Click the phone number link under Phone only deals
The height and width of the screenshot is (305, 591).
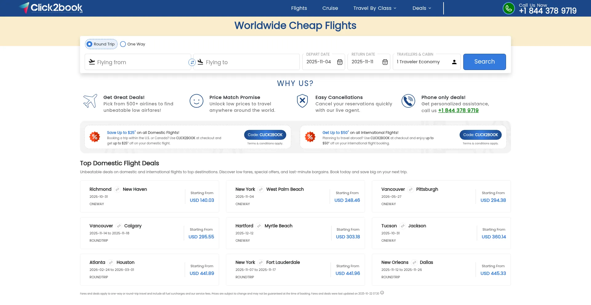click(x=458, y=111)
